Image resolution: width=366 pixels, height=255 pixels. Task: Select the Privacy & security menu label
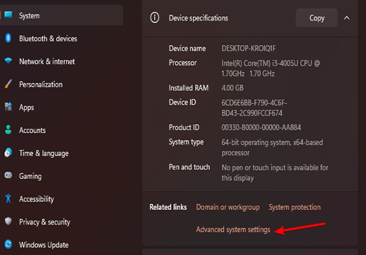[45, 222]
